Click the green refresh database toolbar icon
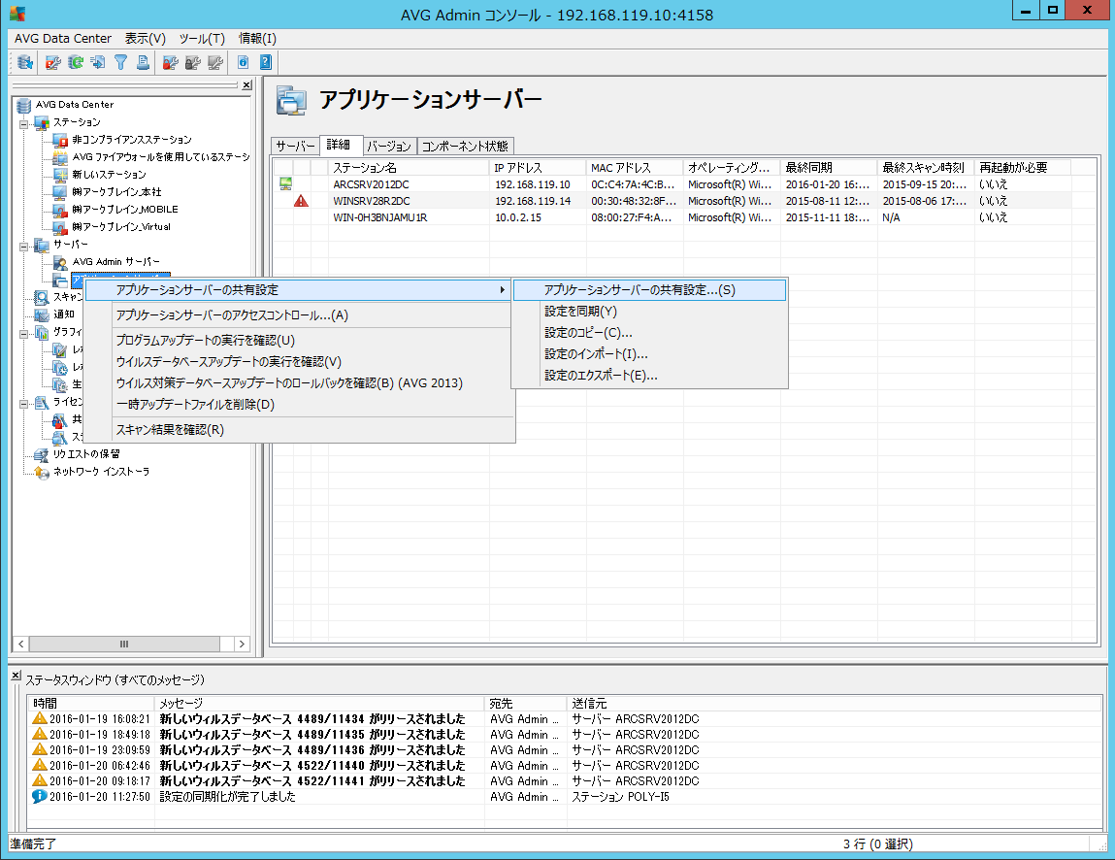1115x860 pixels. click(76, 62)
